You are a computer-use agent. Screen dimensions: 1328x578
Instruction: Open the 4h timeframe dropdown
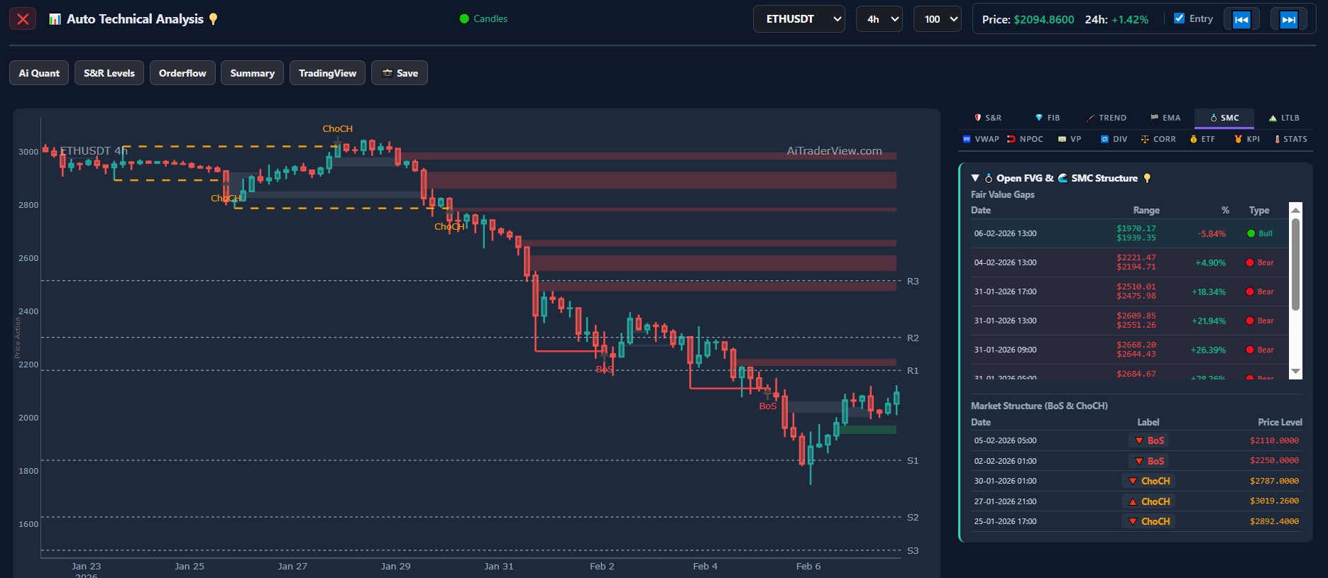pos(879,19)
